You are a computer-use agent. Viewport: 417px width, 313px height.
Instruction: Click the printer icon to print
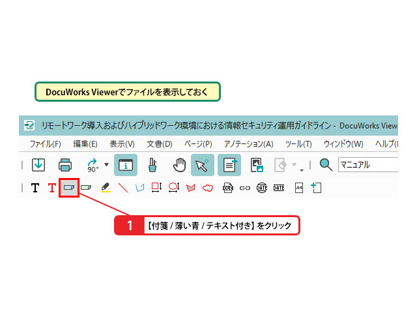tap(65, 165)
